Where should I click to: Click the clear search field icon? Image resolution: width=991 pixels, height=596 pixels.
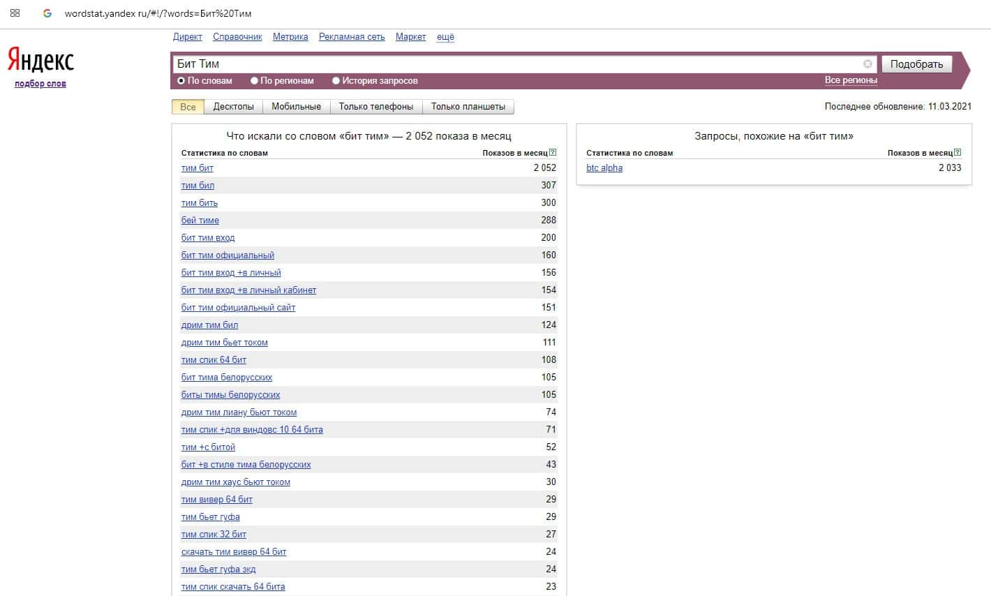867,64
